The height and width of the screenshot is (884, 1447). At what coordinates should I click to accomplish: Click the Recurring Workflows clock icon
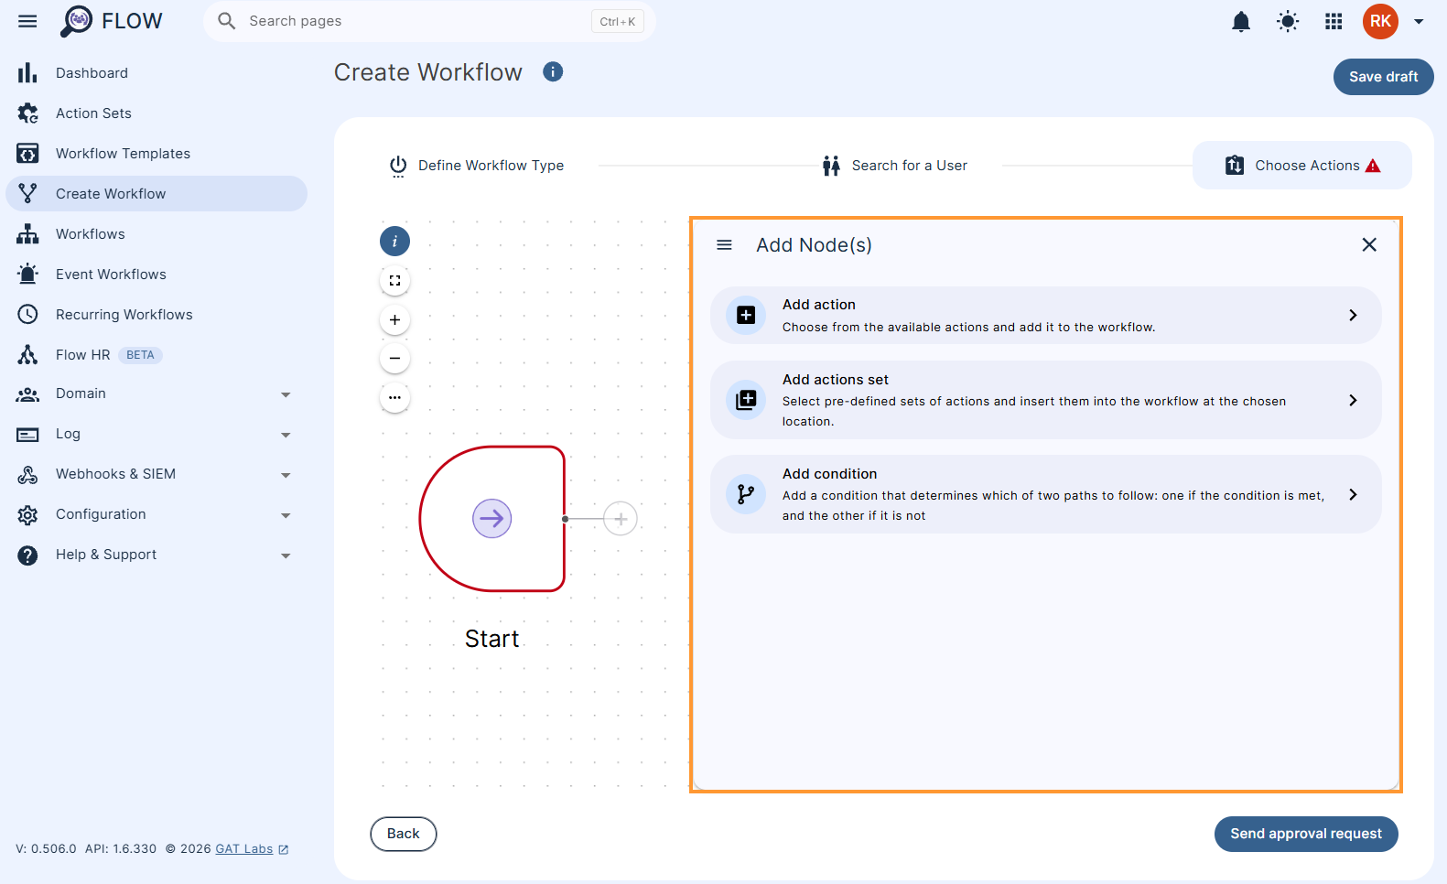[27, 315]
